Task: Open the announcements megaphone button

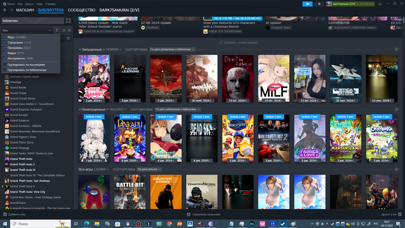Action: coord(307,4)
